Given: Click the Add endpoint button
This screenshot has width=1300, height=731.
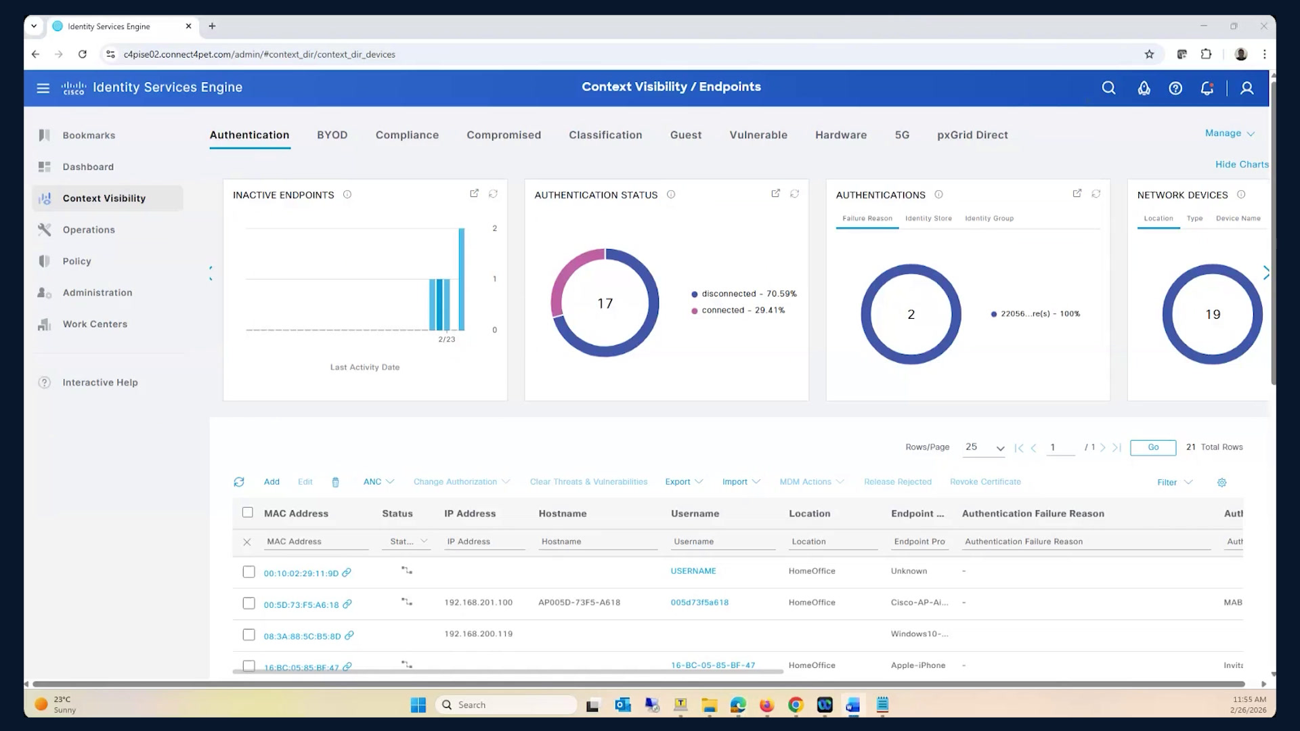Looking at the screenshot, I should point(272,482).
